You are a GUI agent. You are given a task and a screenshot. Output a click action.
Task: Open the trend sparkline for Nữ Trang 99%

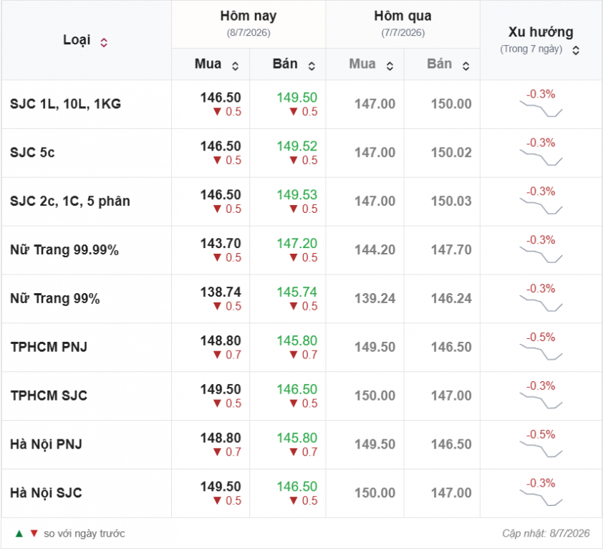(x=541, y=303)
